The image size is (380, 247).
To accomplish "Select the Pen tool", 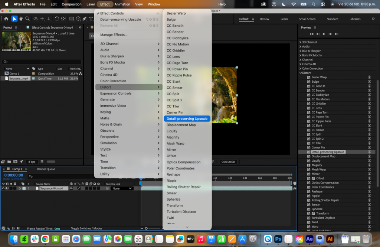I will coord(85,19).
